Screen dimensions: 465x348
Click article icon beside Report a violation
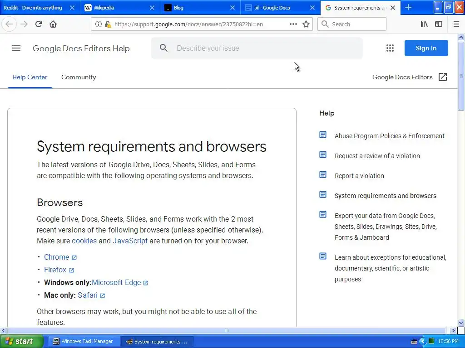click(323, 174)
